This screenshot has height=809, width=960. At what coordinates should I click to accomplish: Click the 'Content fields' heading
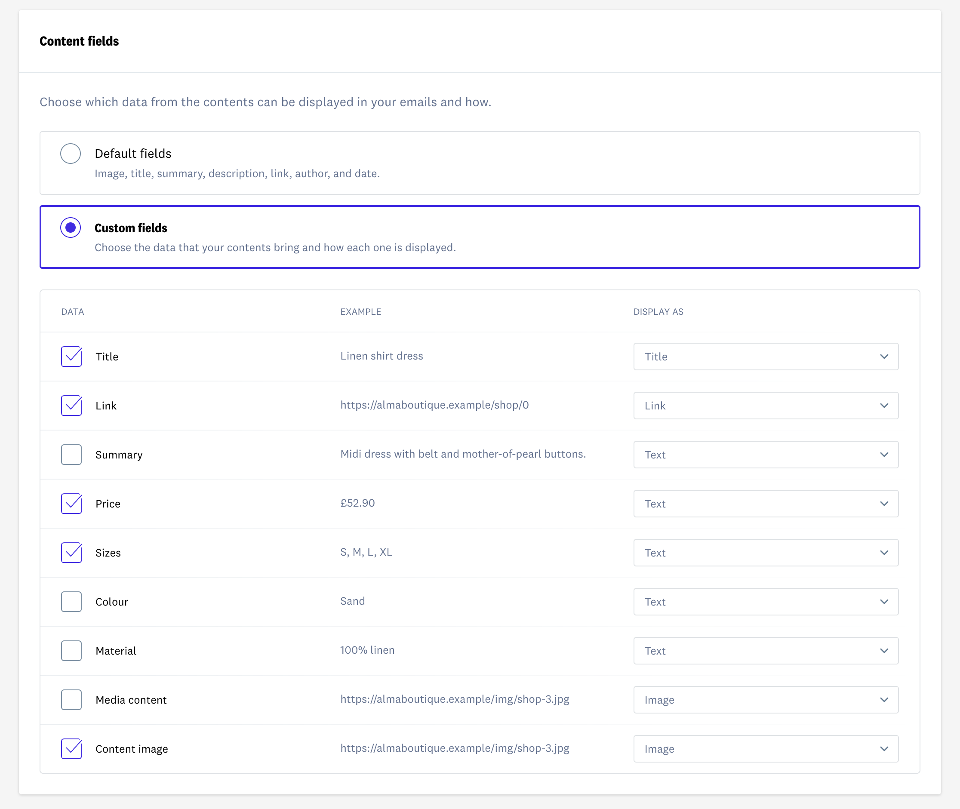[x=79, y=41]
